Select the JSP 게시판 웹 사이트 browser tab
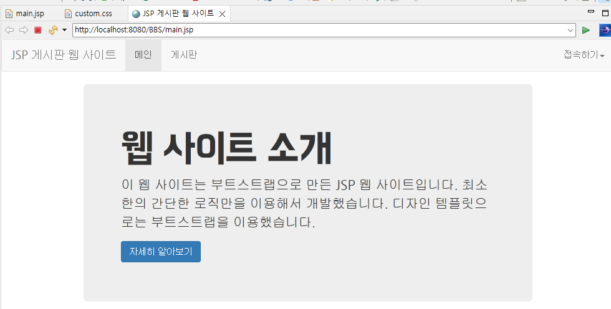The image size is (611, 309). [178, 14]
